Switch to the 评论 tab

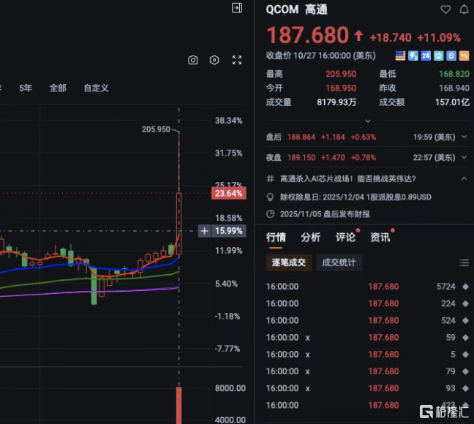click(345, 238)
